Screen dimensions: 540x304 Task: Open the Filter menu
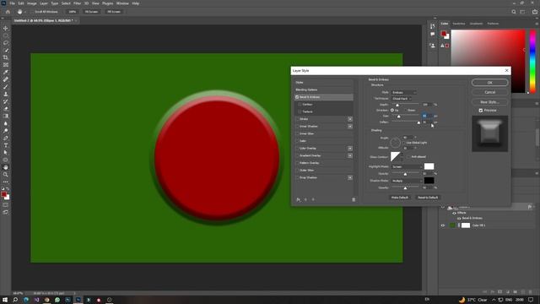[x=77, y=3]
